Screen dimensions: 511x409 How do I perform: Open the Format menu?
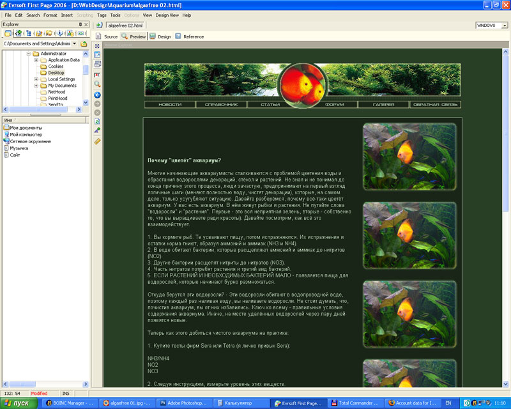(50, 15)
